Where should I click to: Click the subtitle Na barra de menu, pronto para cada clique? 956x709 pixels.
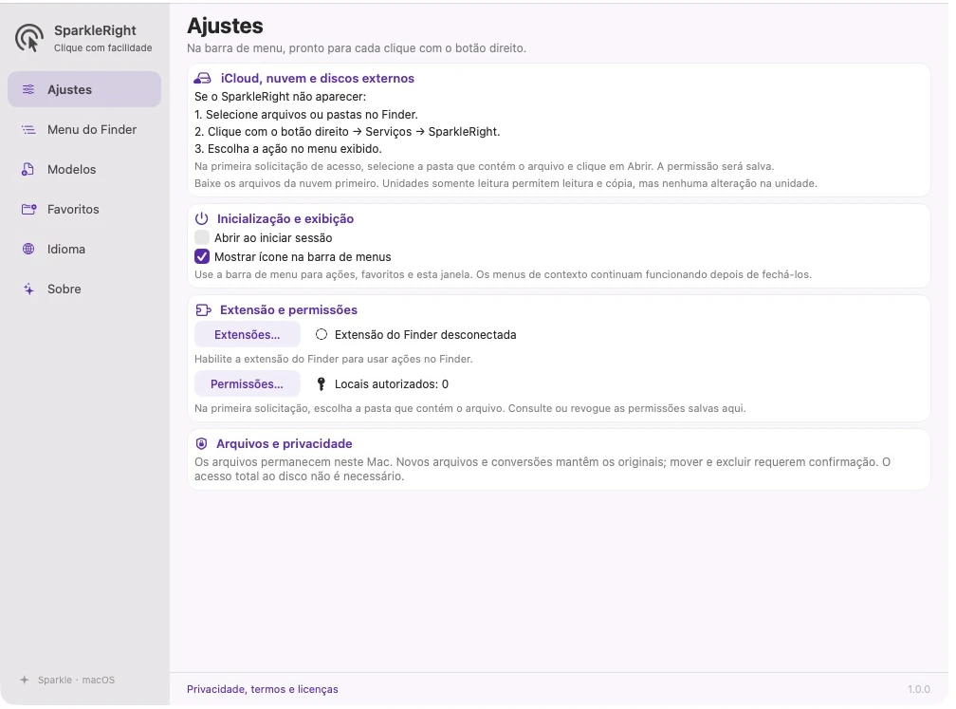pos(356,47)
